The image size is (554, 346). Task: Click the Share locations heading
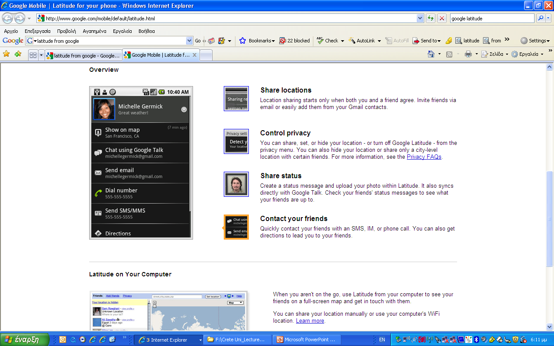[286, 90]
